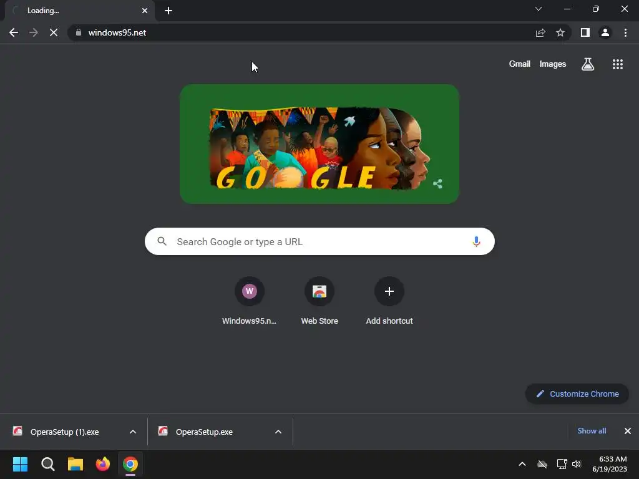639x479 pixels.
Task: Open the clock and date flyout
Action: pos(610,464)
